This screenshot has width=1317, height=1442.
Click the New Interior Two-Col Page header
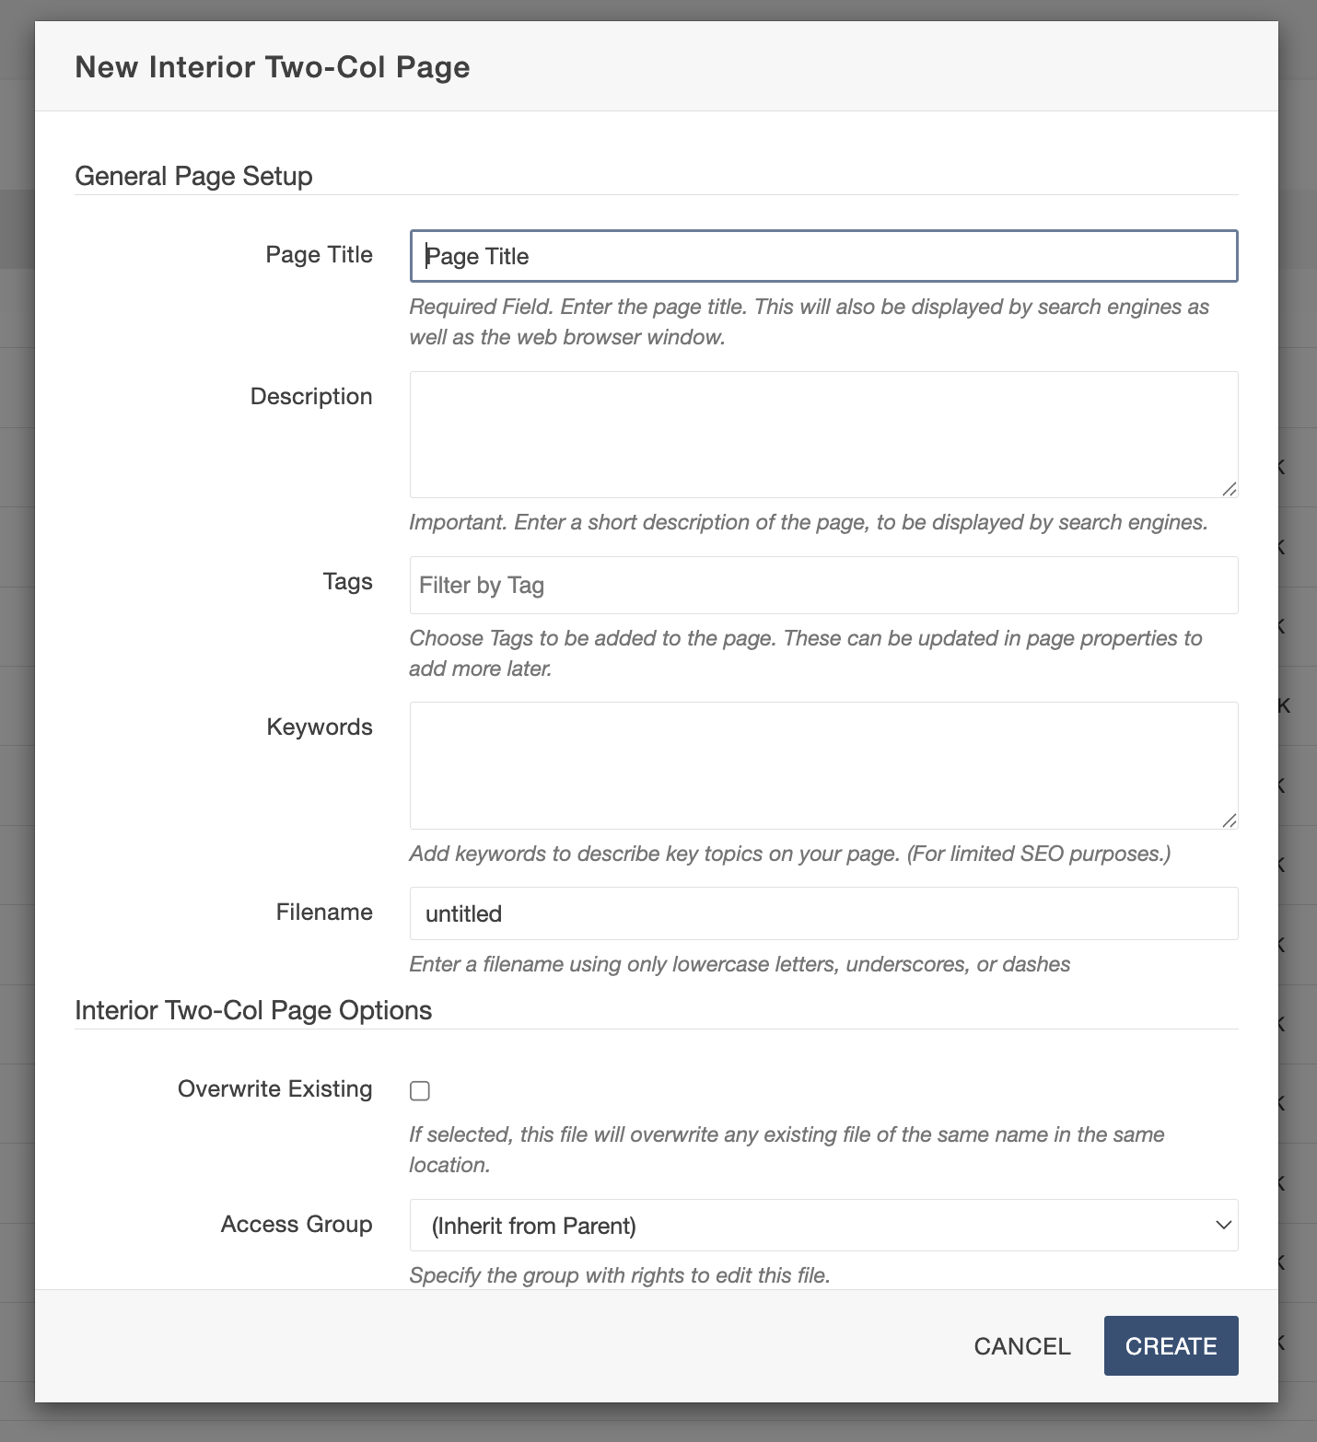[273, 67]
